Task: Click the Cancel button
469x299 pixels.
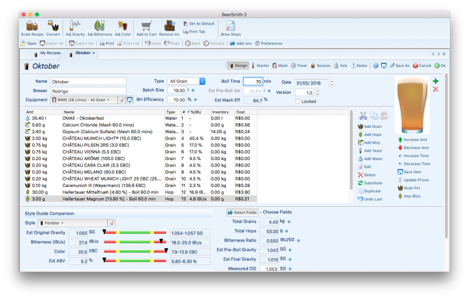Action: tap(422, 66)
